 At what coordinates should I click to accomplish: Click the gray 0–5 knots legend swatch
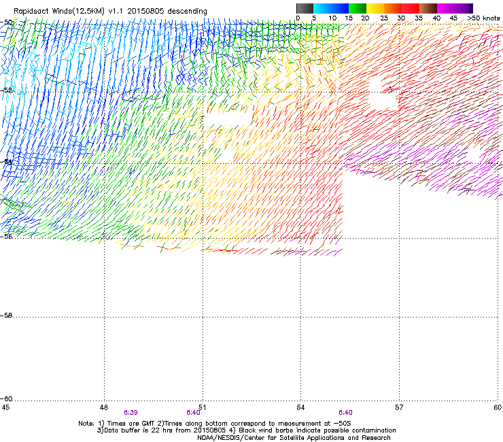click(x=305, y=8)
